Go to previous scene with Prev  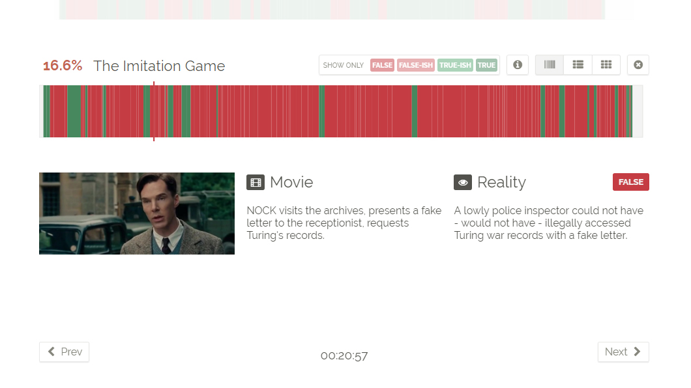point(65,352)
